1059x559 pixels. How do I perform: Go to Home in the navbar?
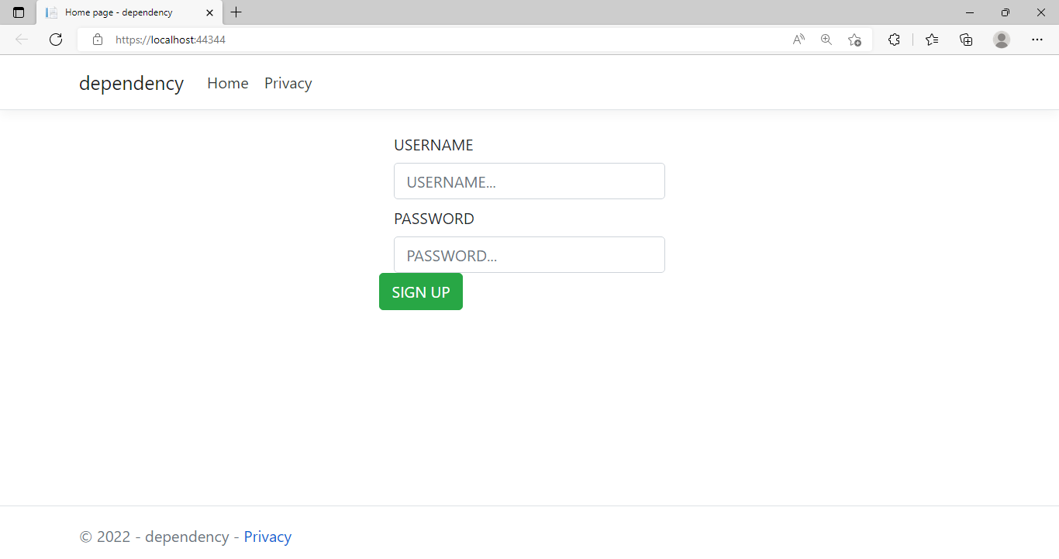227,83
